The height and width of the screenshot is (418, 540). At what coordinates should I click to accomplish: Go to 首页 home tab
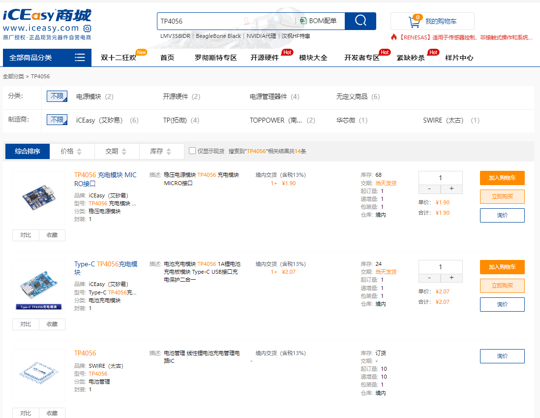click(167, 58)
